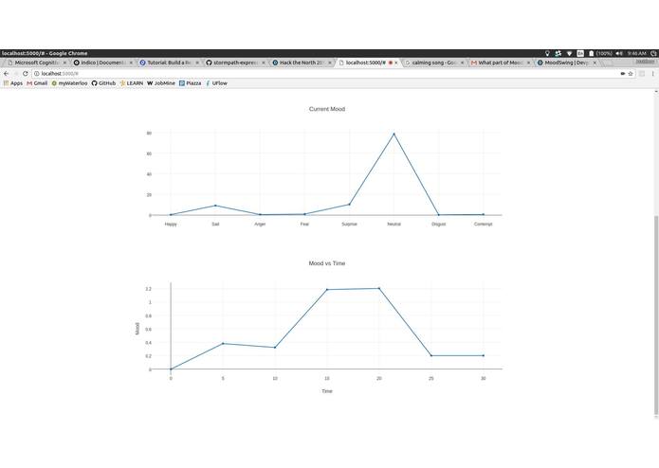The height and width of the screenshot is (468, 659).
Task: Close the stormpath-express tab
Action: pos(264,63)
